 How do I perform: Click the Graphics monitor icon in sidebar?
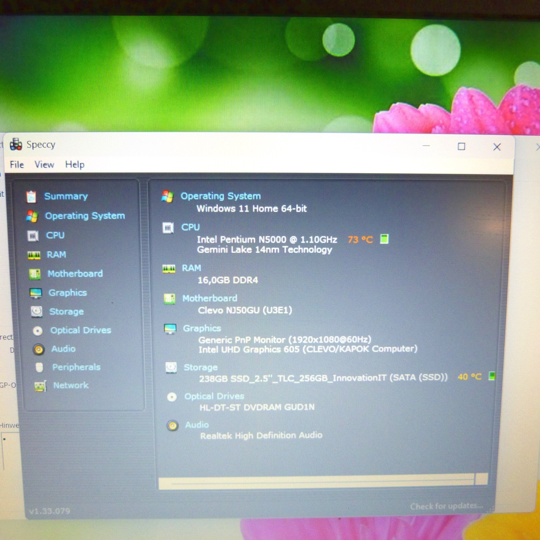coord(36,293)
